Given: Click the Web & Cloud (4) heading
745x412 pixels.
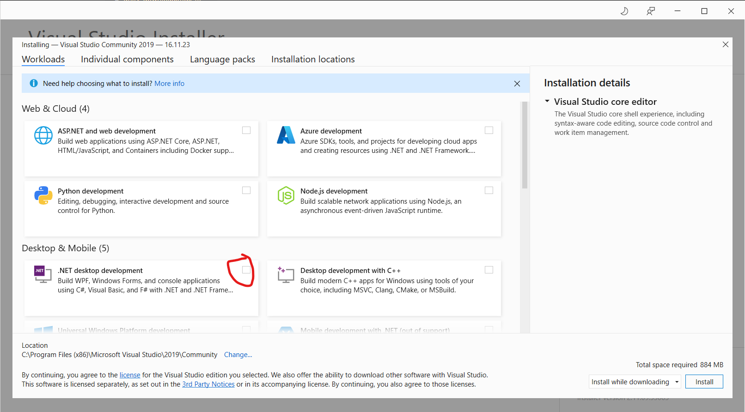Looking at the screenshot, I should [x=55, y=109].
